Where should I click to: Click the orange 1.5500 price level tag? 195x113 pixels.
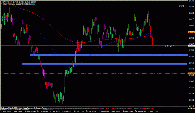[x=191, y=73]
